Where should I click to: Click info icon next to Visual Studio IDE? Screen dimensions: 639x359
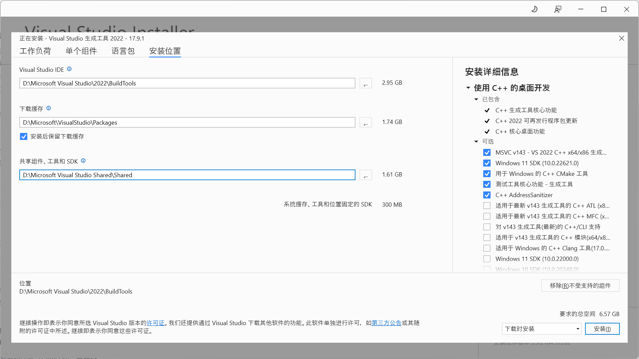(x=69, y=69)
